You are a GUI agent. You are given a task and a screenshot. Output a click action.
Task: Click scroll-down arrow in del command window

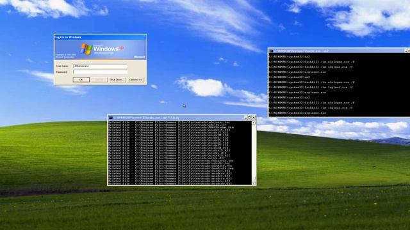[x=254, y=183]
